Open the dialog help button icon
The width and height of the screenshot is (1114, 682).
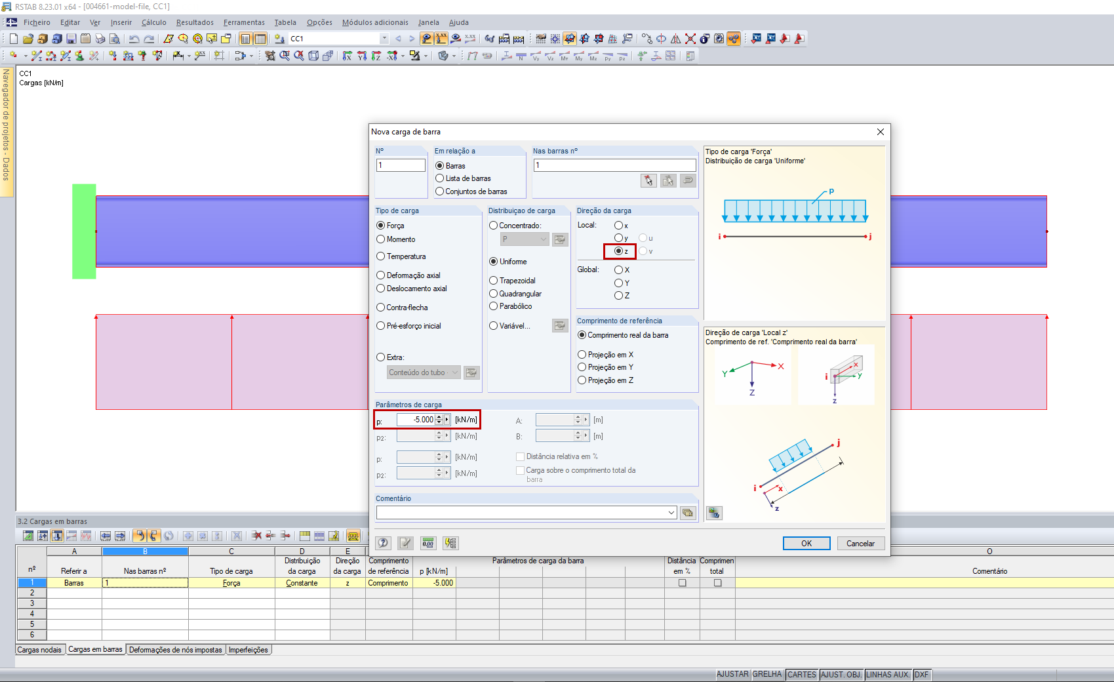pyautogui.click(x=384, y=543)
